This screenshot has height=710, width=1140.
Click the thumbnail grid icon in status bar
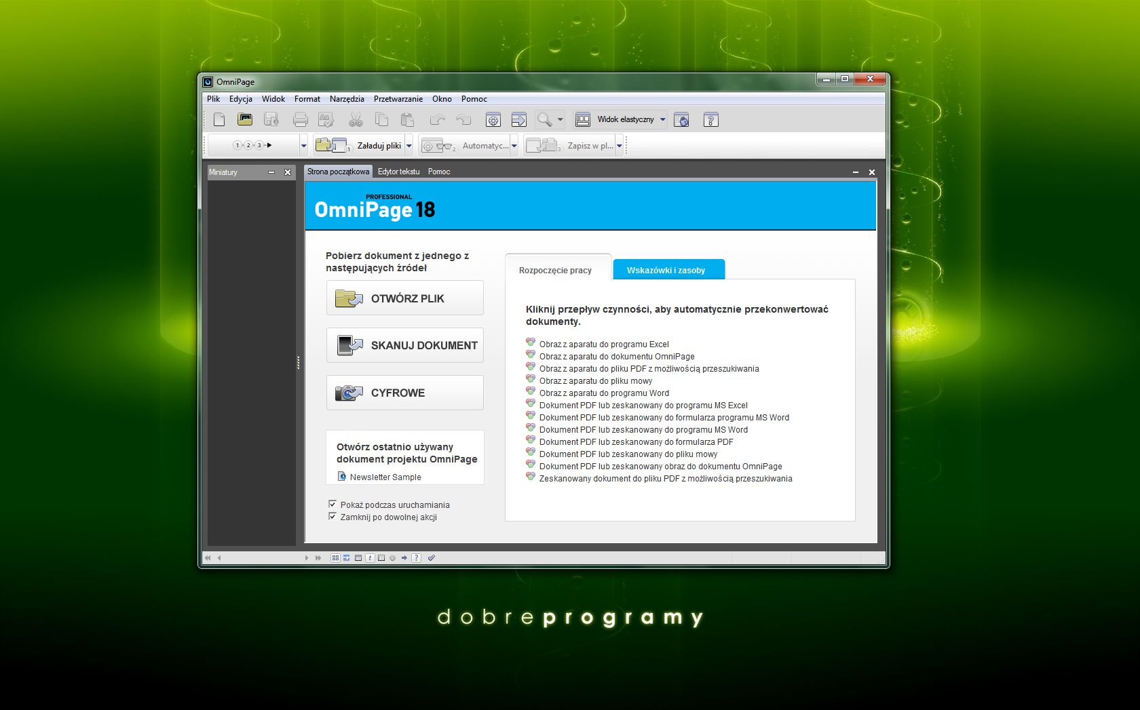pos(335,558)
